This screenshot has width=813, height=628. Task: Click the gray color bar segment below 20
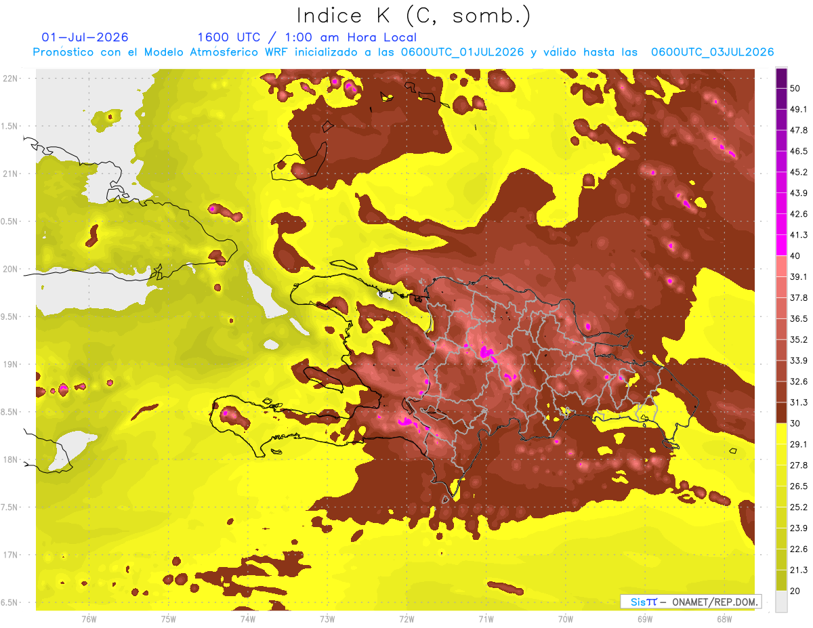click(x=781, y=602)
